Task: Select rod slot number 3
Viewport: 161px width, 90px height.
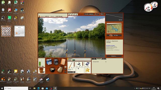Action: pyautogui.click(x=65, y=72)
